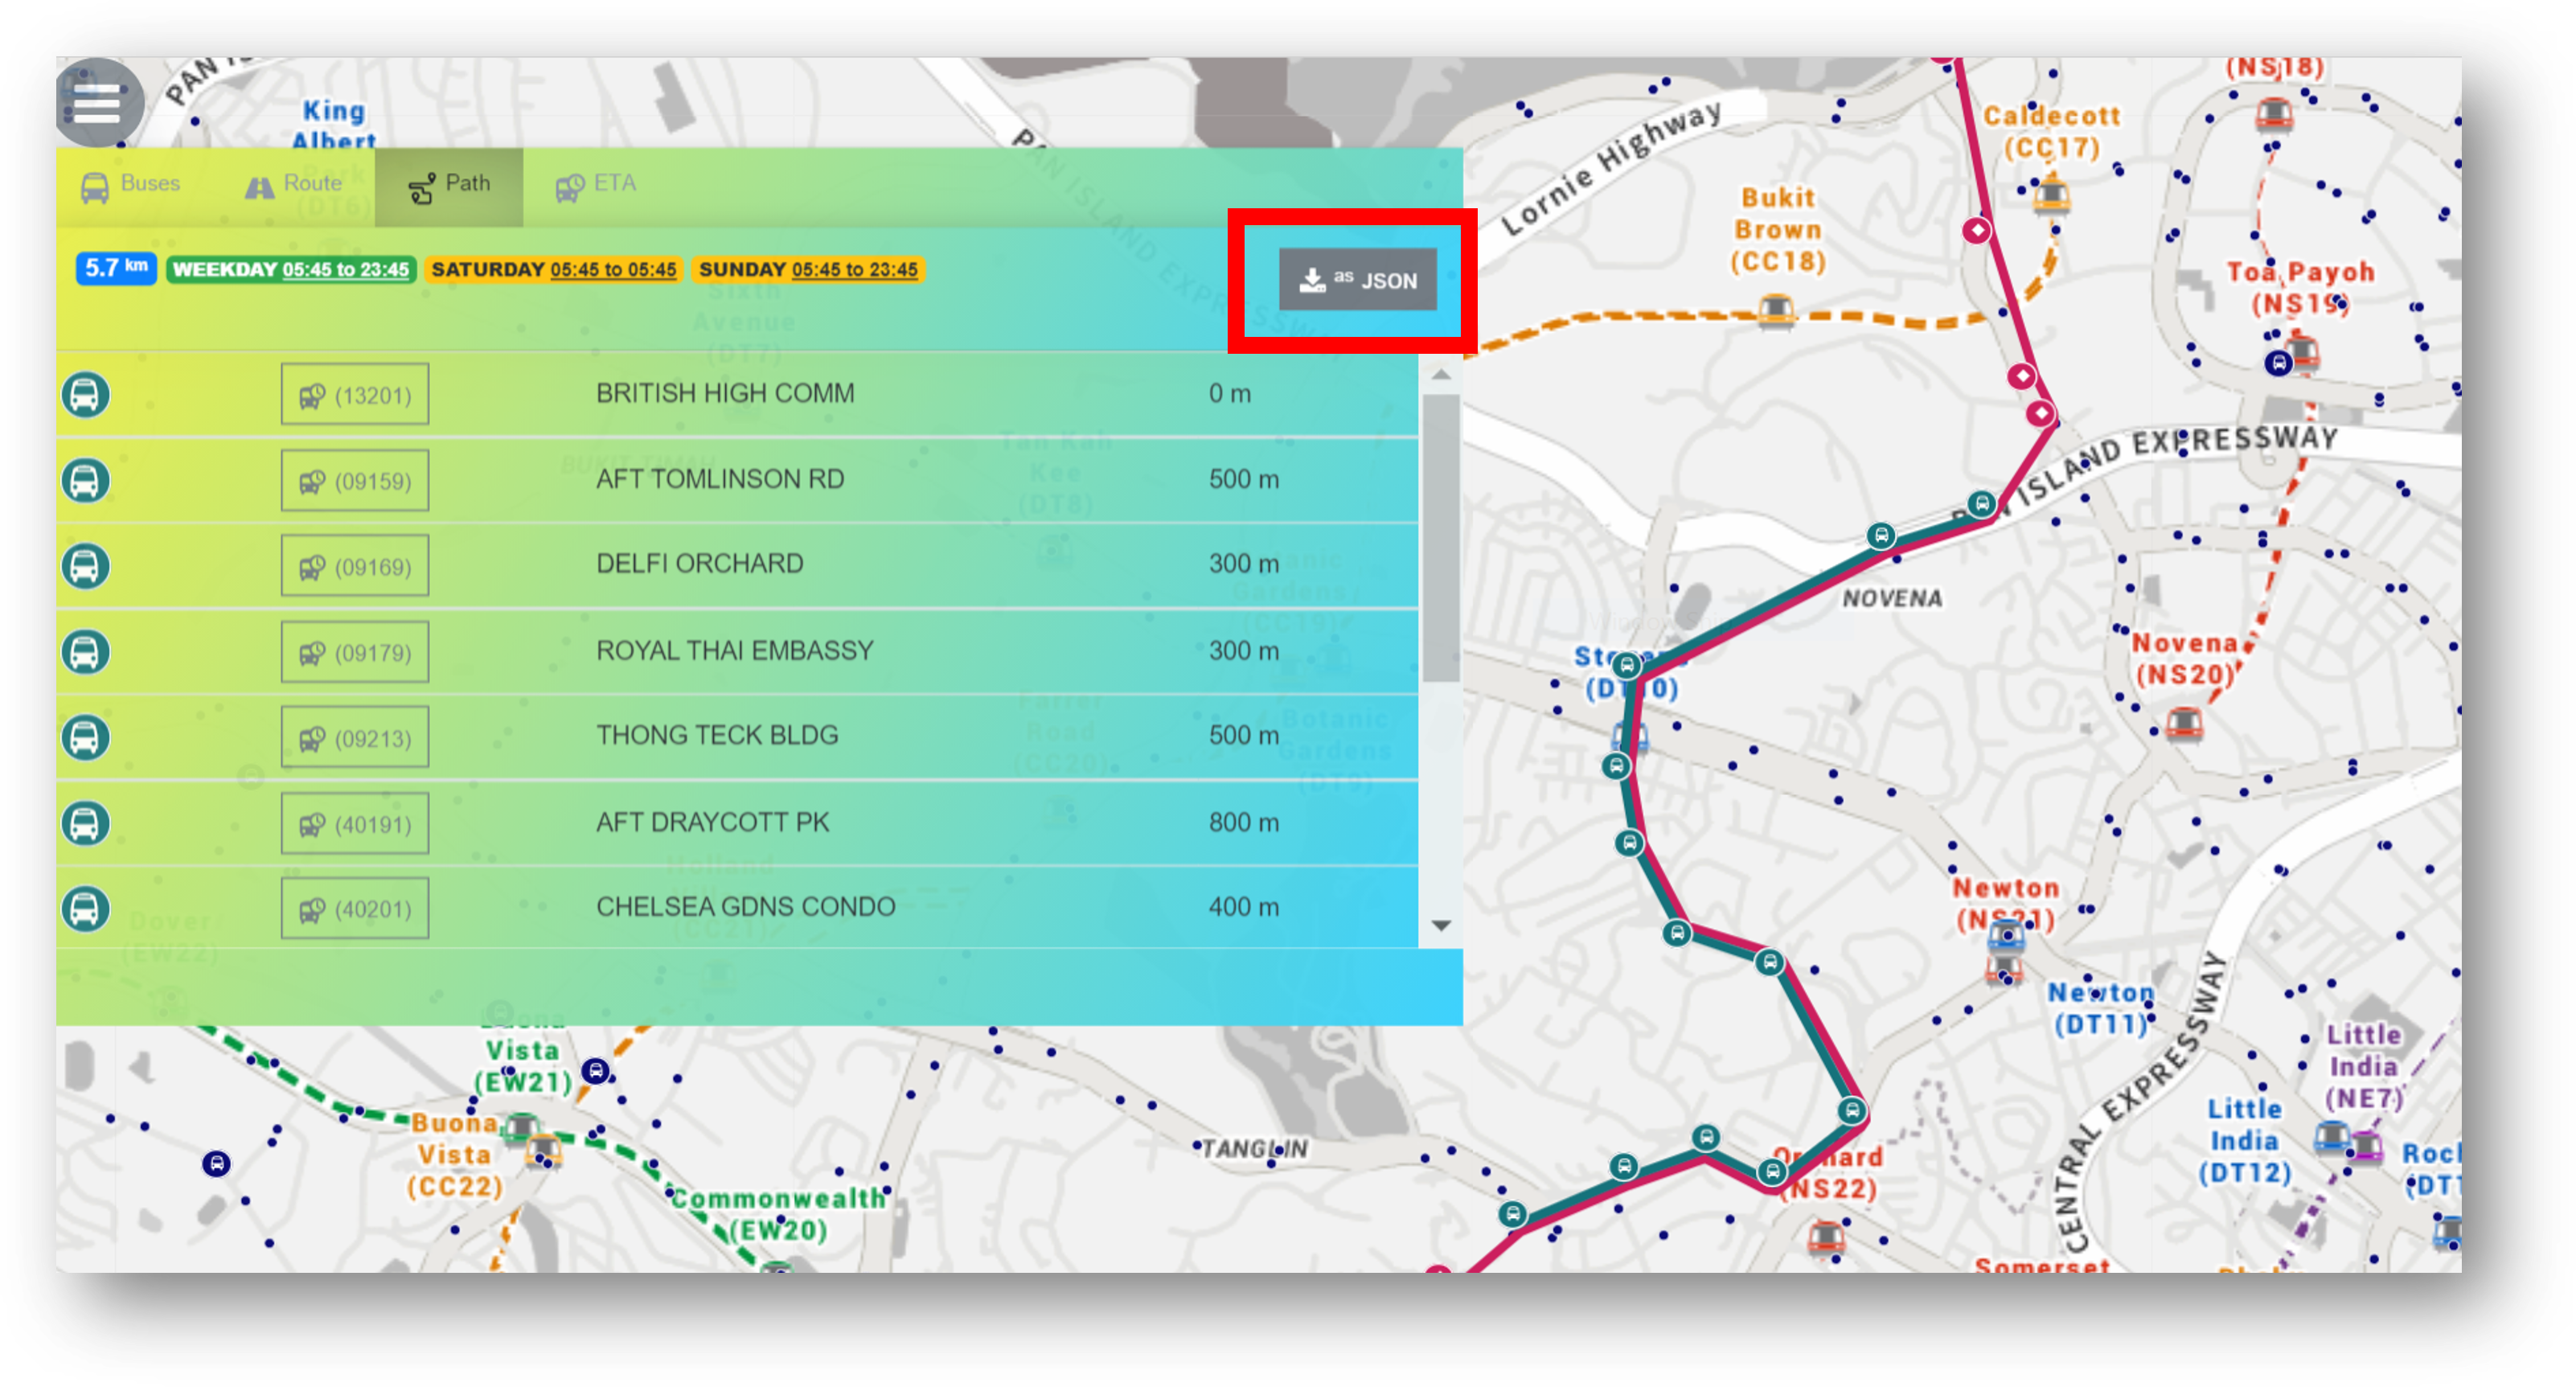Download path as JSON
The width and height of the screenshot is (2576, 1387).
pos(1357,280)
